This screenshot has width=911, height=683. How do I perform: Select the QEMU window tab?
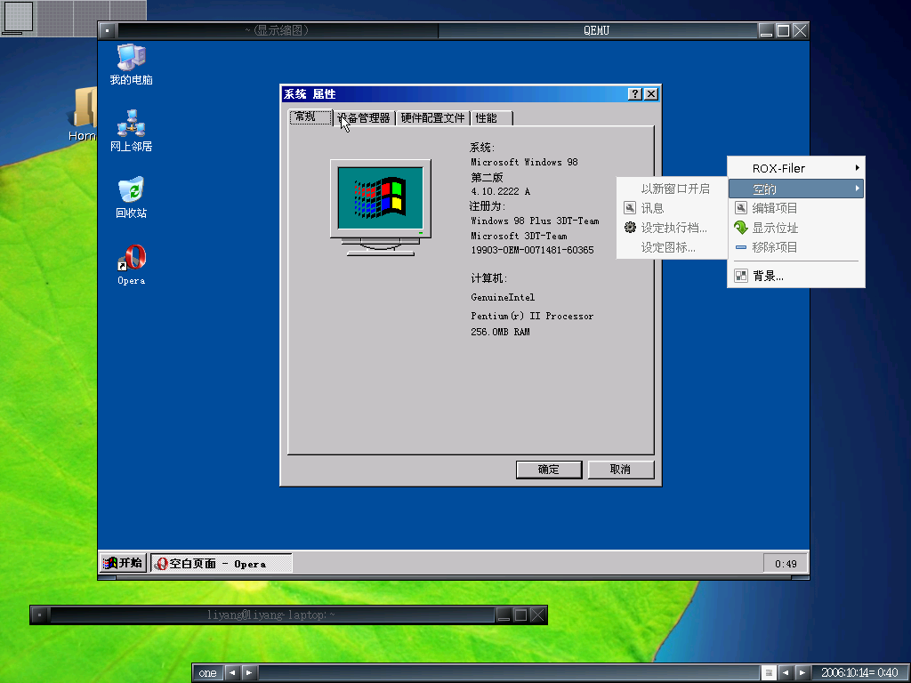(x=597, y=31)
